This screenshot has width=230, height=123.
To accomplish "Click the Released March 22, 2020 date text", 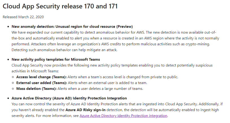I will [x=23, y=17].
